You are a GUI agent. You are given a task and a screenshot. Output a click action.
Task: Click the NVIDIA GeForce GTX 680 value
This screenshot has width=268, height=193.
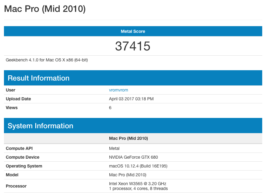(133, 157)
